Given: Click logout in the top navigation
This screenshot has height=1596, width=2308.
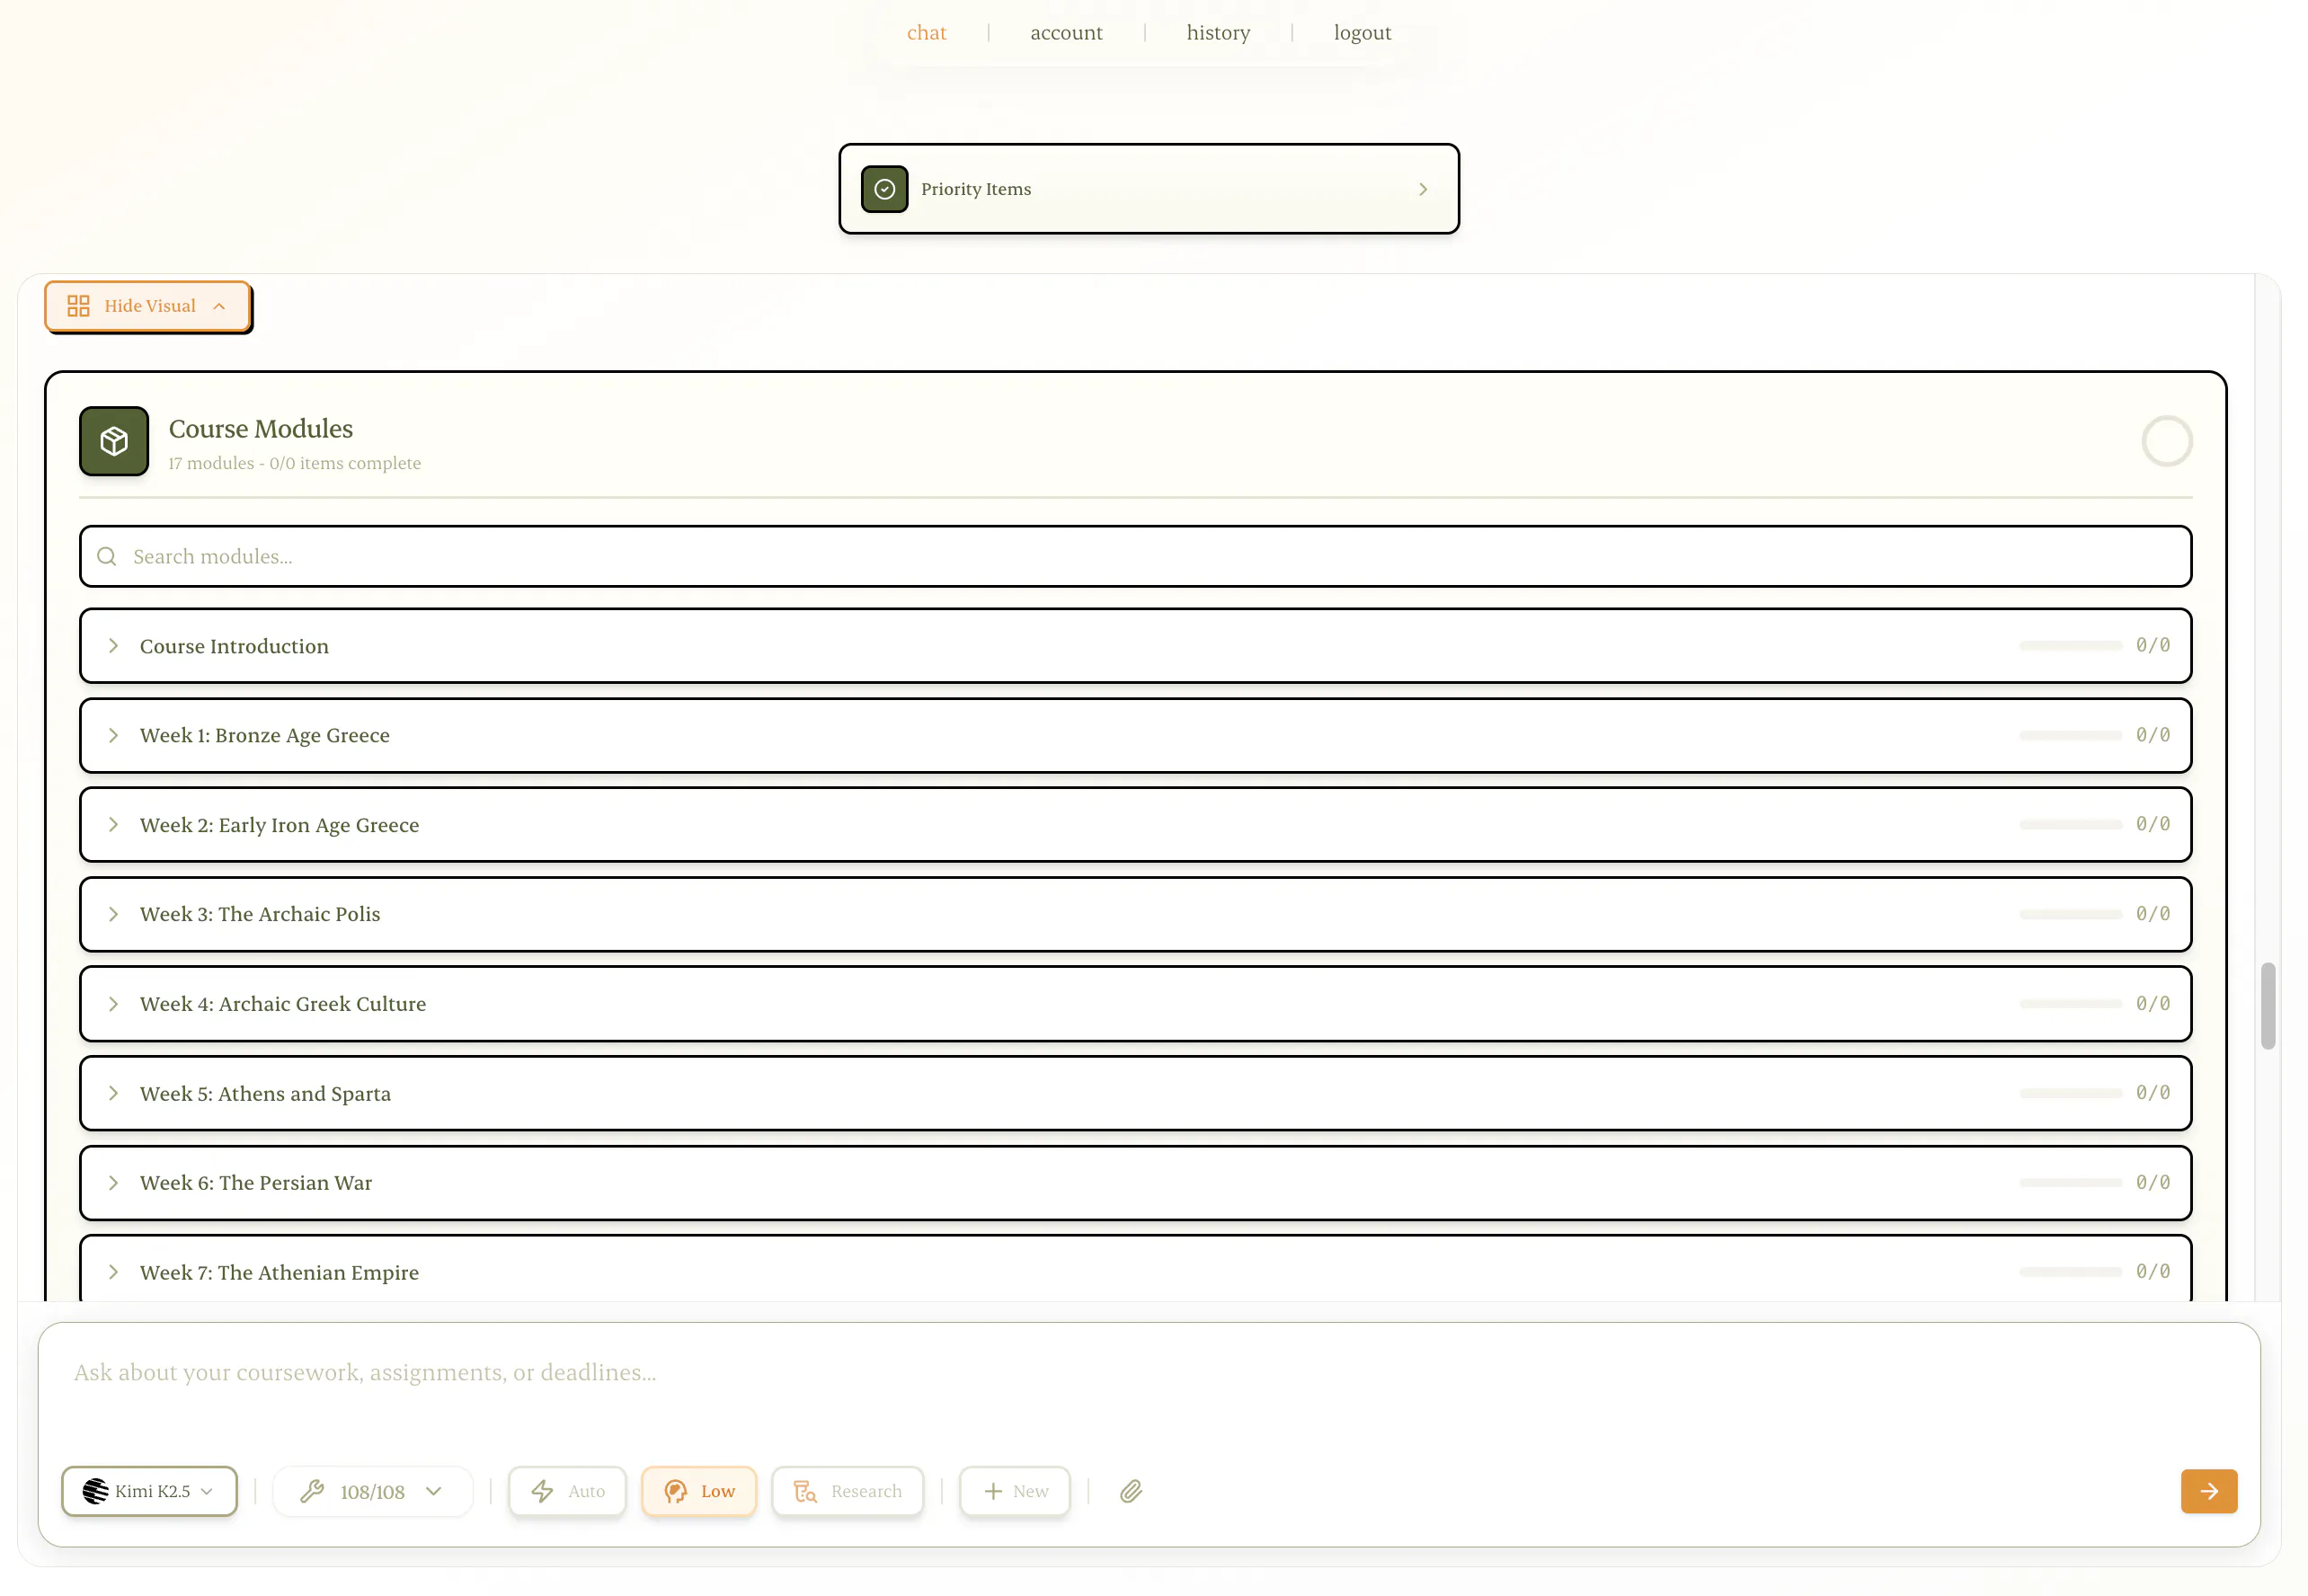Looking at the screenshot, I should click(1362, 33).
